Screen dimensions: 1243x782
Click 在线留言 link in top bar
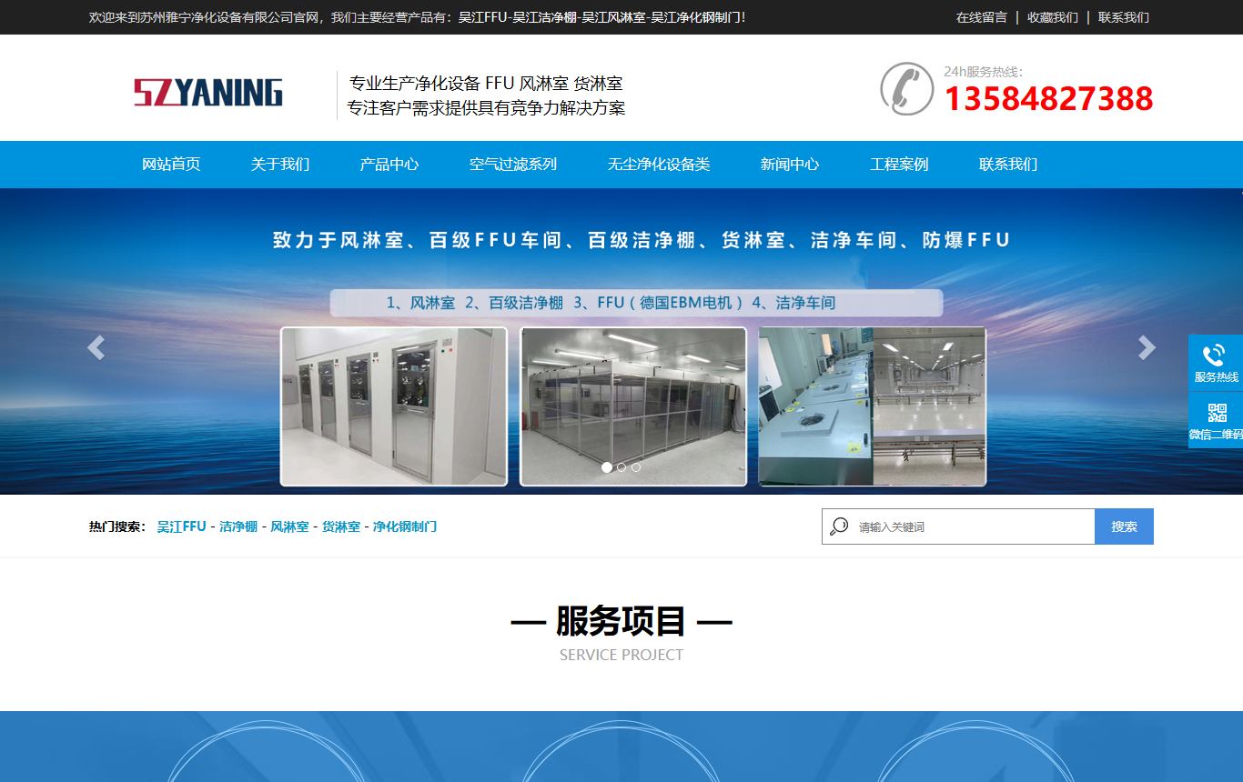[982, 17]
